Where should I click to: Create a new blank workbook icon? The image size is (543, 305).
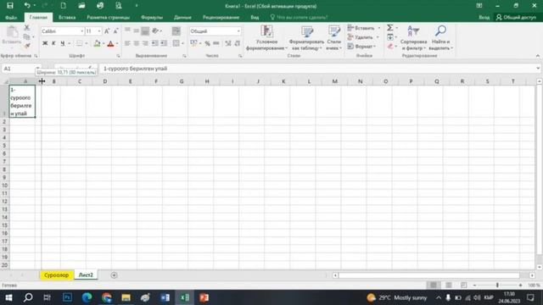pyautogui.click(x=64, y=6)
